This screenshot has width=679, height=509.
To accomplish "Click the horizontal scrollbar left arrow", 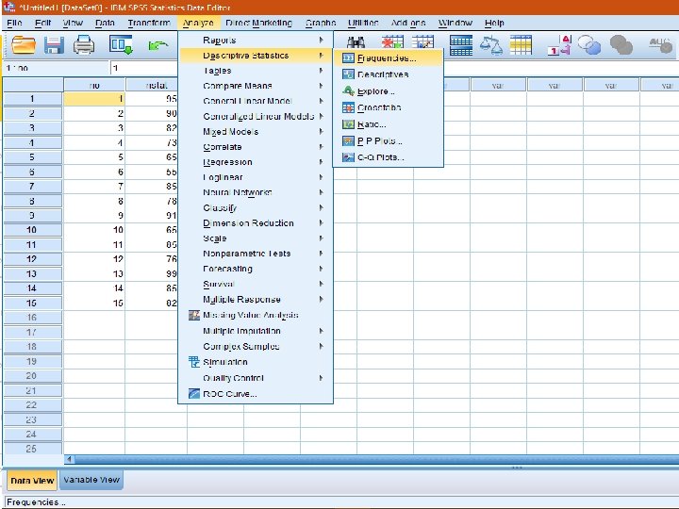I will (69, 459).
